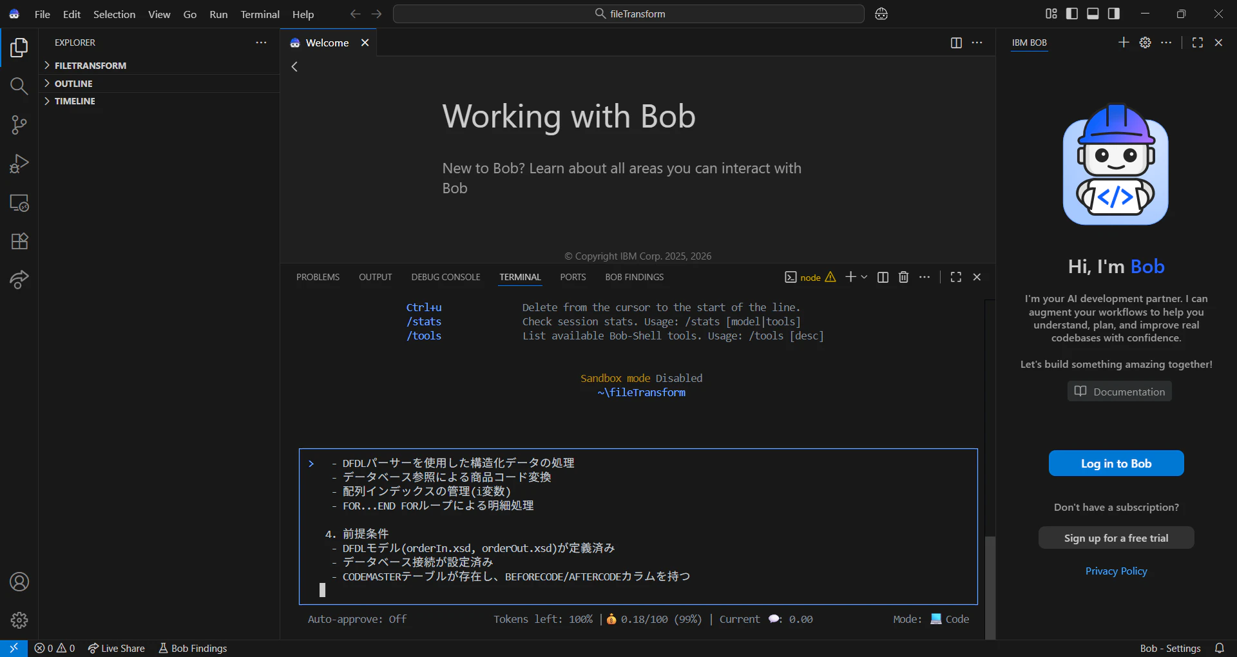
Task: Open the Manage gear menu
Action: [x=19, y=620]
